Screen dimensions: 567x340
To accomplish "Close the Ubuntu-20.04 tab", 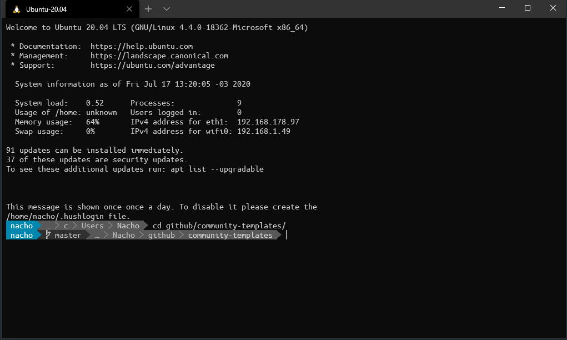I will pos(129,9).
